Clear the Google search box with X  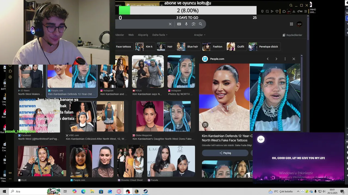pyautogui.click(x=170, y=24)
